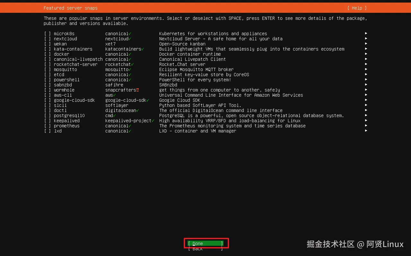411x256 pixels.
Task: Toggle the prometheus snap checkbox
Action: coord(48,126)
